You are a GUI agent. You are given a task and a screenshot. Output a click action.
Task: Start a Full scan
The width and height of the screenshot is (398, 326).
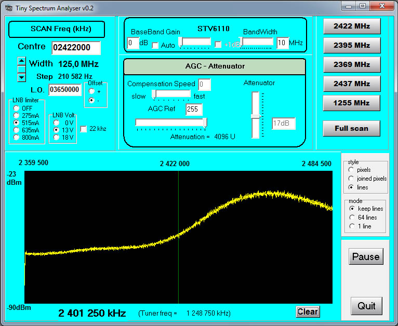(351, 128)
